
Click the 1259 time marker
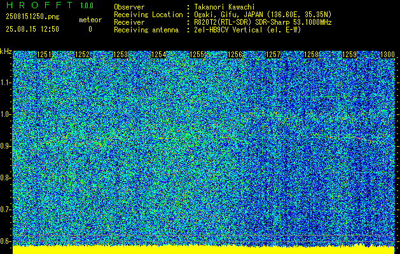tap(349, 55)
